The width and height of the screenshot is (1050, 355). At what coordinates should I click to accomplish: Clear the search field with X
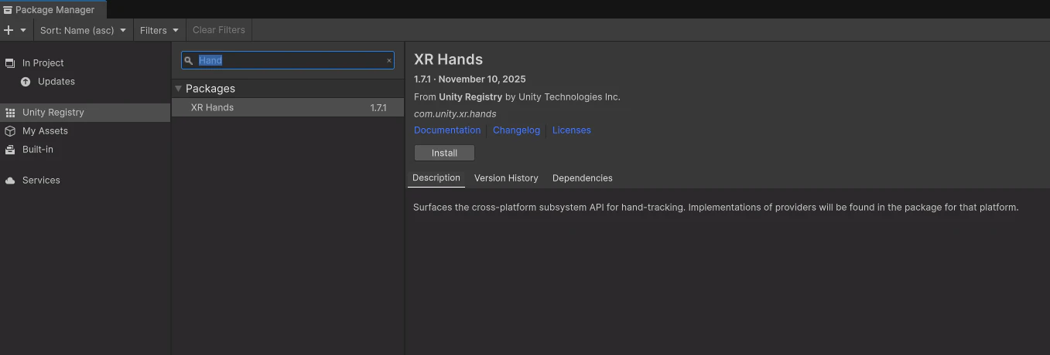click(x=389, y=60)
